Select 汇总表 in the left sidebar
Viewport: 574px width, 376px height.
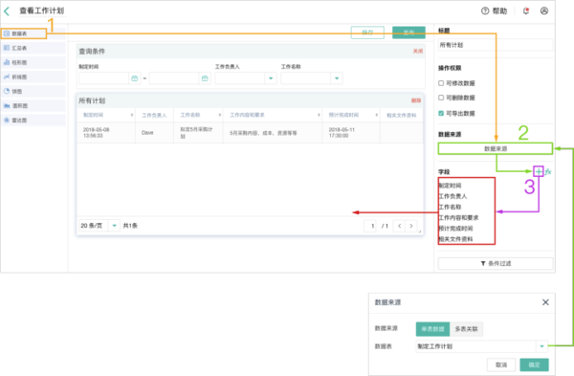(x=33, y=48)
